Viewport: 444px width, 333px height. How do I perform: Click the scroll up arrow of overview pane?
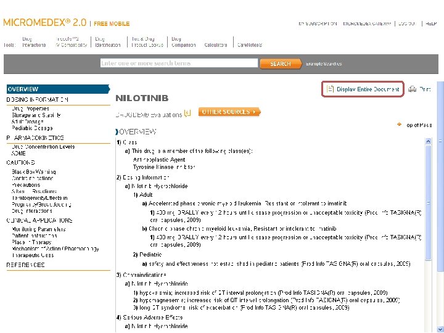coord(428,141)
